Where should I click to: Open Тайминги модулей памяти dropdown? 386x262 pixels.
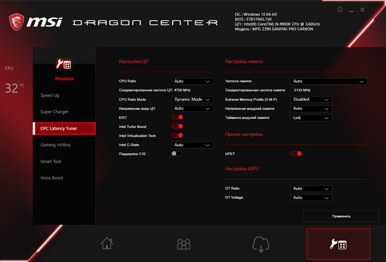[311, 118]
